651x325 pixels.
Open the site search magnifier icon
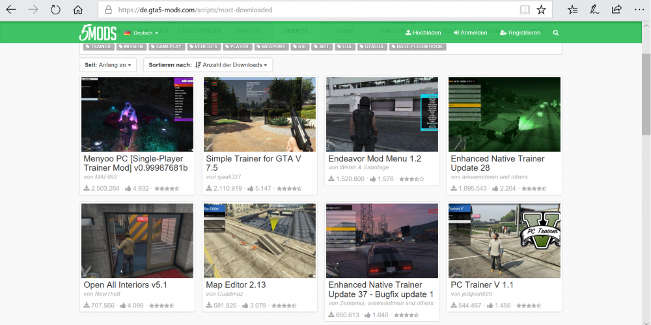coord(556,33)
